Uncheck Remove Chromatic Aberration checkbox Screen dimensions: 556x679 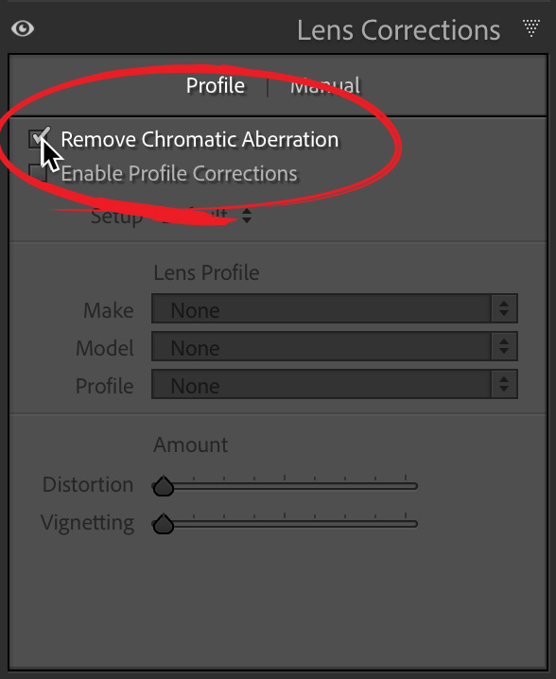pyautogui.click(x=38, y=139)
